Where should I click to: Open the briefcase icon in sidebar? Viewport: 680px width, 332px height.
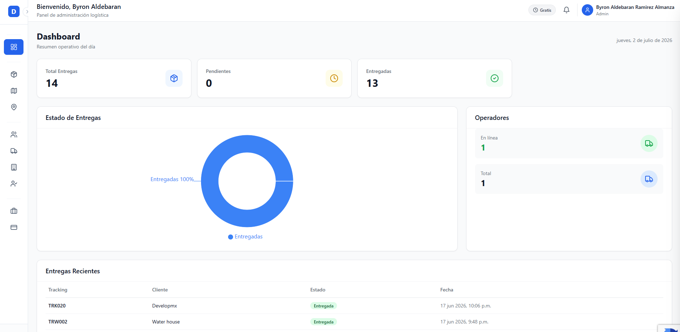14,211
